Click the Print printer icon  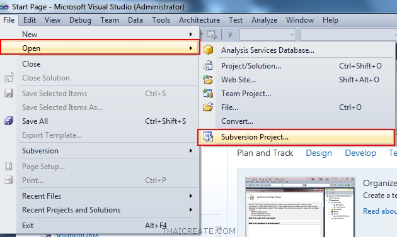[9, 180]
